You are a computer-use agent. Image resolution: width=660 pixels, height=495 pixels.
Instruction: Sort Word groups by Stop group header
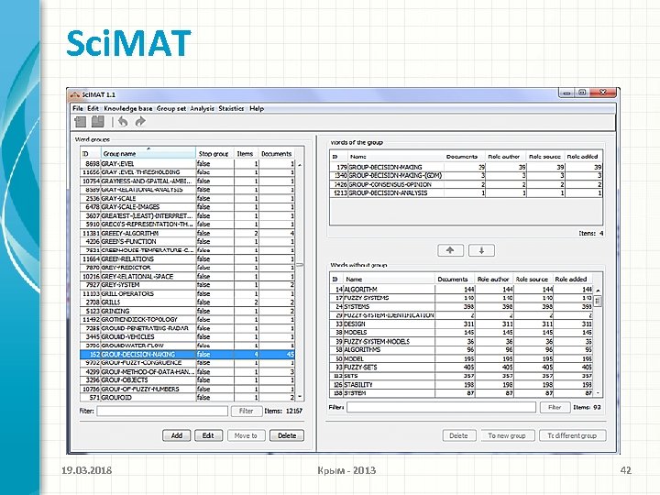(x=214, y=154)
